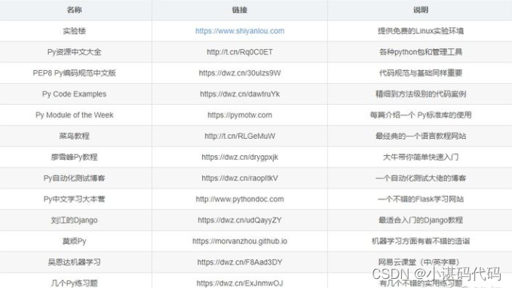Select the 提供免费的Linux实验环境 description
Image resolution: width=512 pixels, height=288 pixels.
(x=421, y=31)
